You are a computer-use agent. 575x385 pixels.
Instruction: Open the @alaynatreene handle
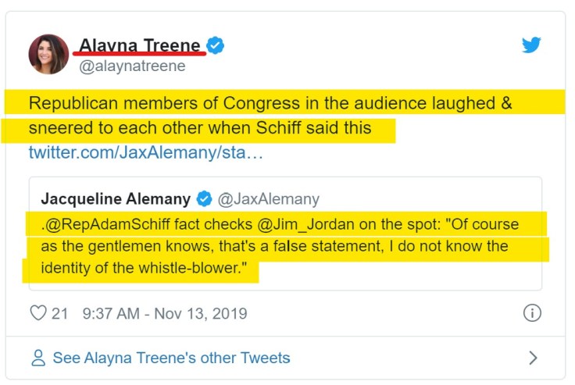pos(132,66)
